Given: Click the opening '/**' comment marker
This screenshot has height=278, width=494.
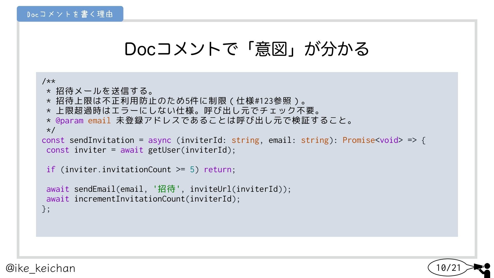Looking at the screenshot, I should (49, 82).
